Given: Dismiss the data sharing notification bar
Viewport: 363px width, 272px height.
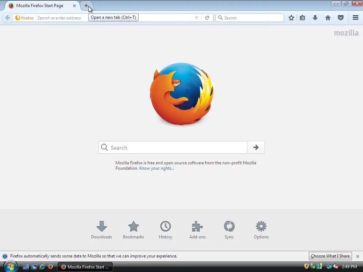Looking at the screenshot, I should coord(357,256).
